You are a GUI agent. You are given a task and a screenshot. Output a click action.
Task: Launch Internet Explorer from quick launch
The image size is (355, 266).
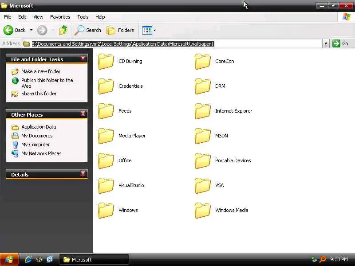pyautogui.click(x=28, y=259)
